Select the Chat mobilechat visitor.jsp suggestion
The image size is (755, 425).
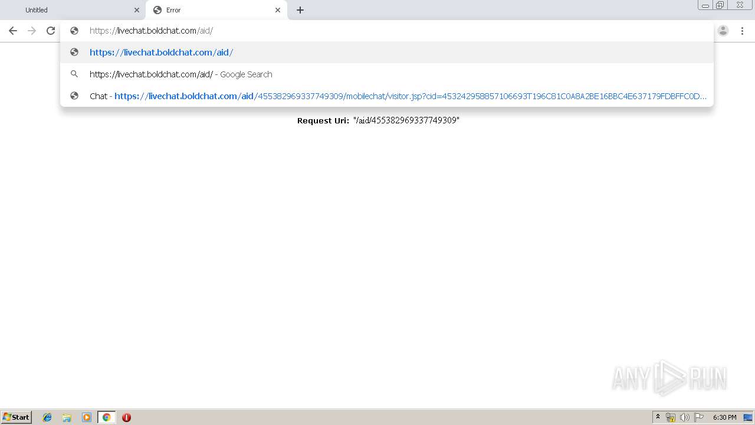387,96
